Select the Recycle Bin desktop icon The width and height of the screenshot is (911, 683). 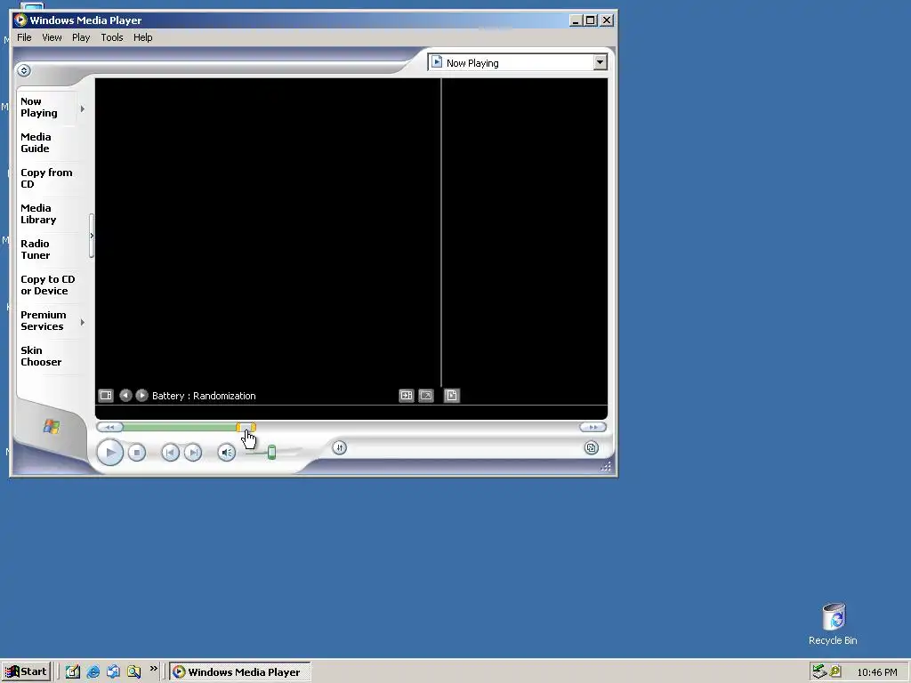coord(833,624)
